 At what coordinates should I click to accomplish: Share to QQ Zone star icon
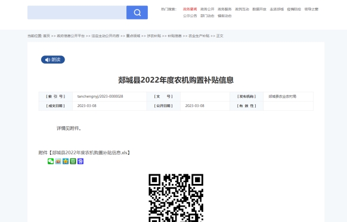coord(66,161)
